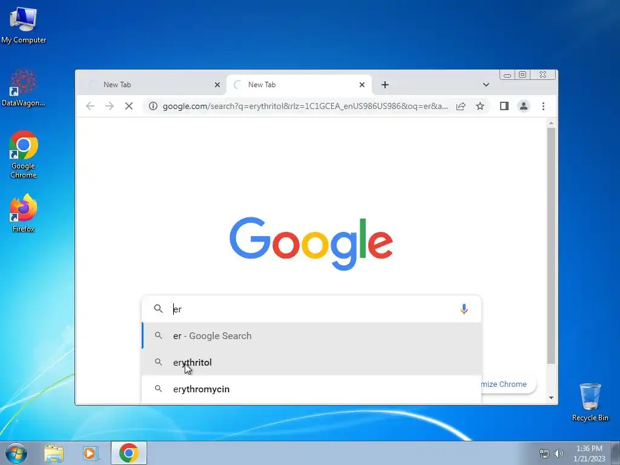620x465 pixels.
Task: Select the second New Tab
Action: tap(299, 85)
